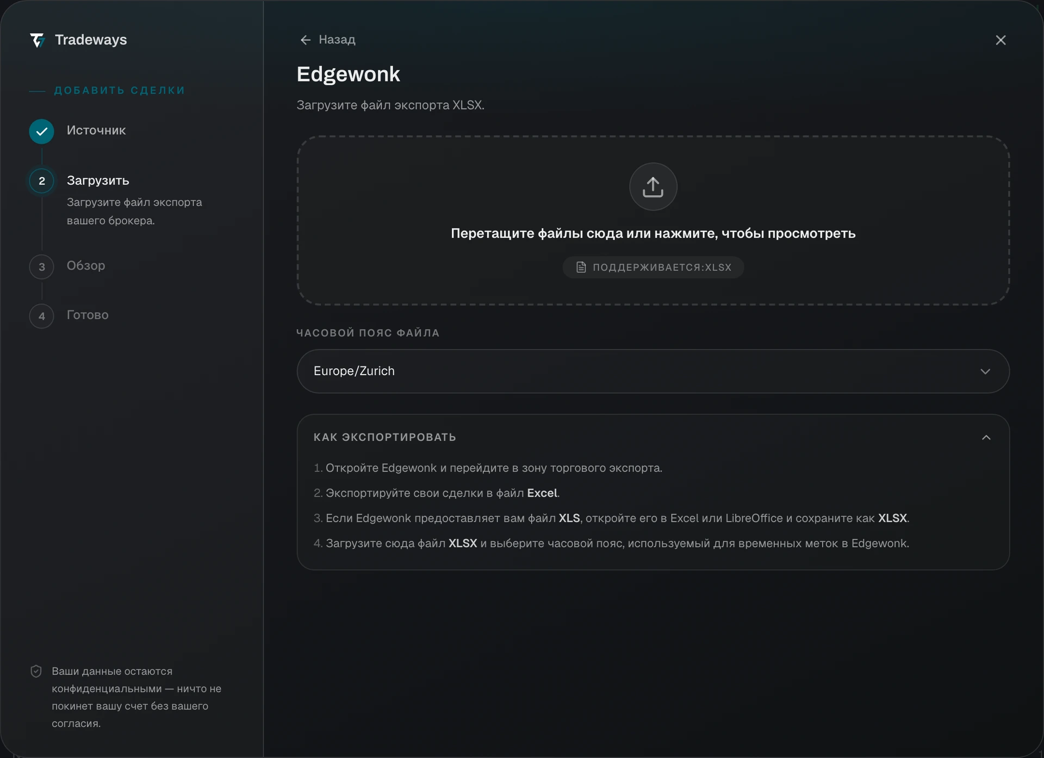Click the Обзор step label
Image resolution: width=1044 pixels, height=758 pixels.
click(x=86, y=265)
